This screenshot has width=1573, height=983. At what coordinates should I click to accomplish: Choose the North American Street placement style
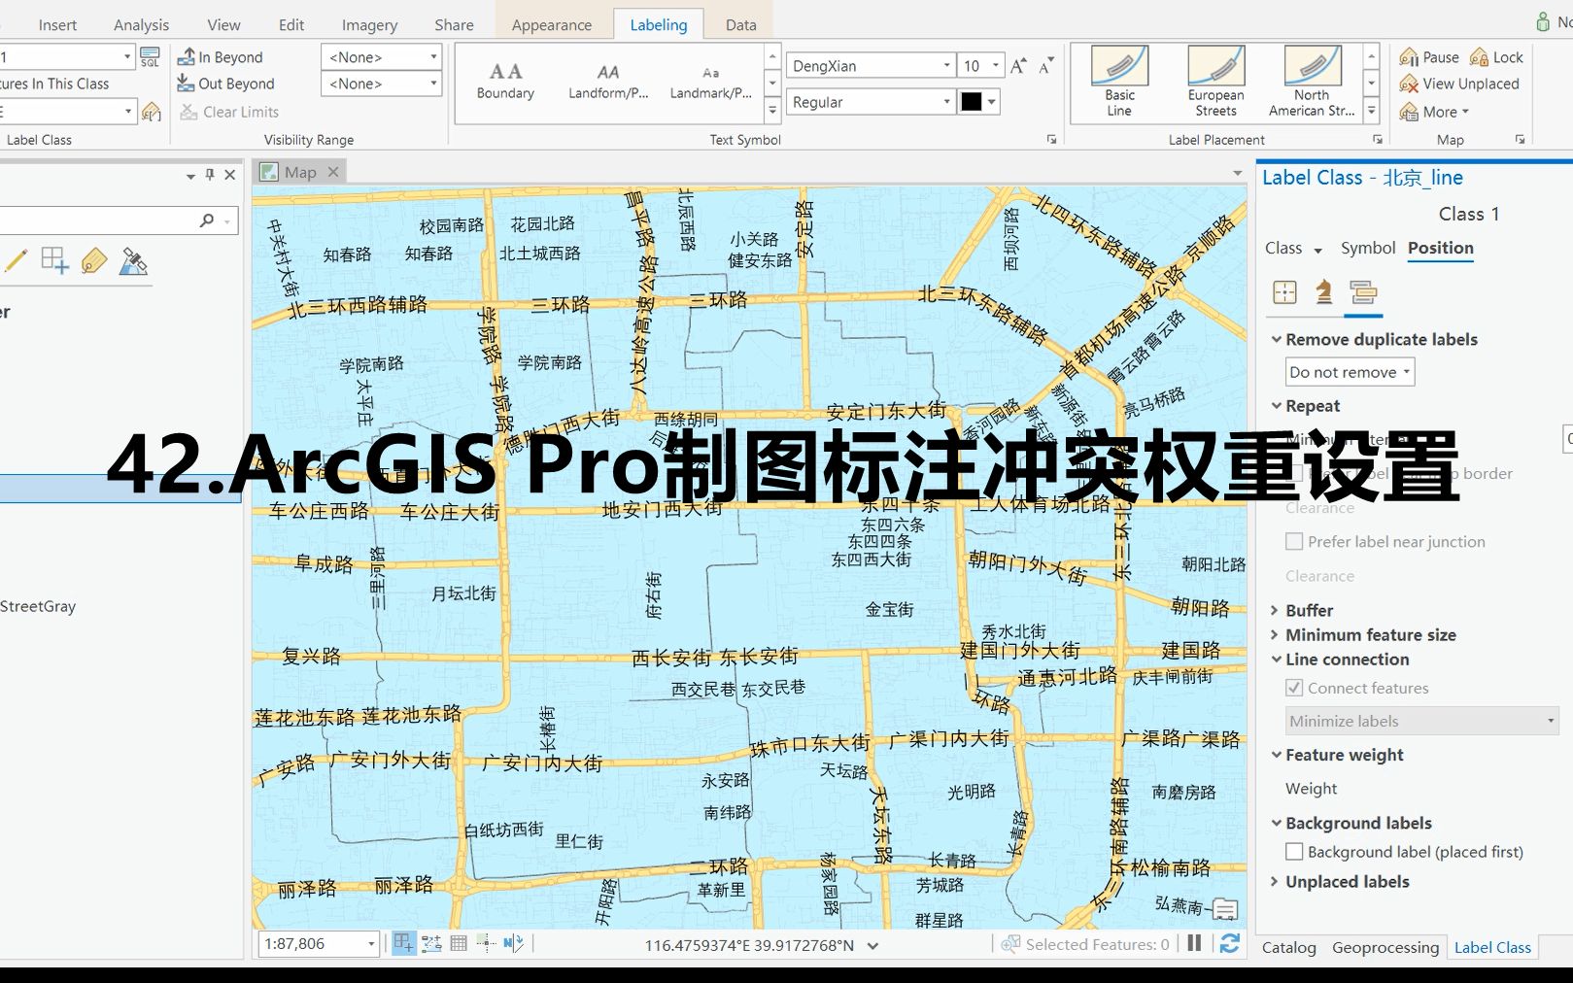[x=1311, y=83]
